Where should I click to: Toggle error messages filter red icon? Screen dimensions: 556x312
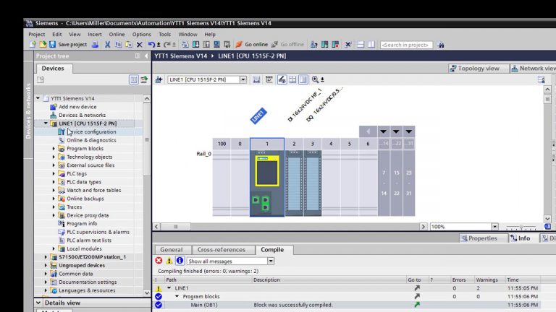(x=159, y=261)
